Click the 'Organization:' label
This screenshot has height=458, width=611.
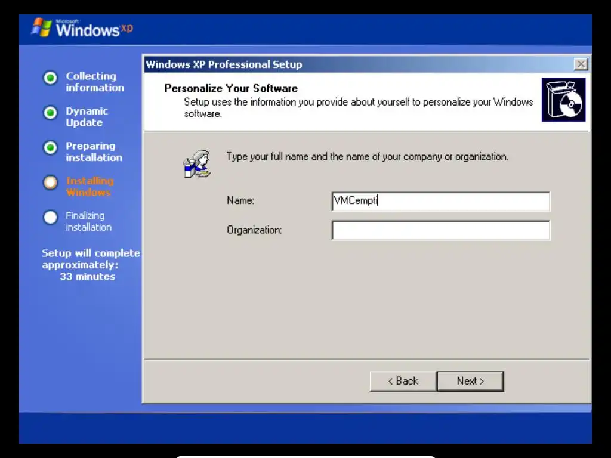pyautogui.click(x=254, y=230)
